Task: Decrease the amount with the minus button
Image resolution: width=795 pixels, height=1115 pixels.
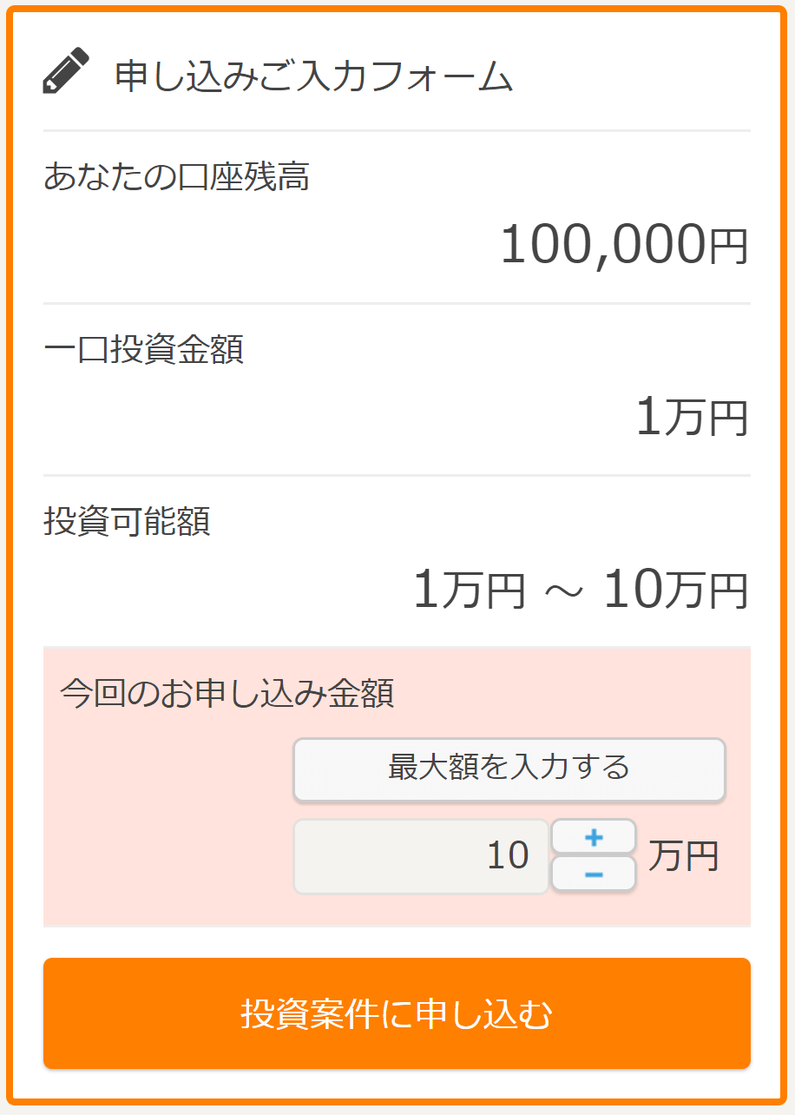Action: [x=594, y=874]
